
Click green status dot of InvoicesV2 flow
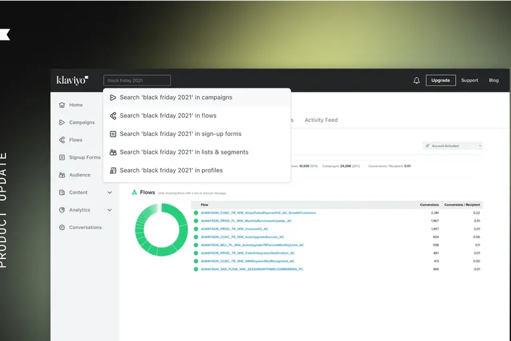pos(196,228)
